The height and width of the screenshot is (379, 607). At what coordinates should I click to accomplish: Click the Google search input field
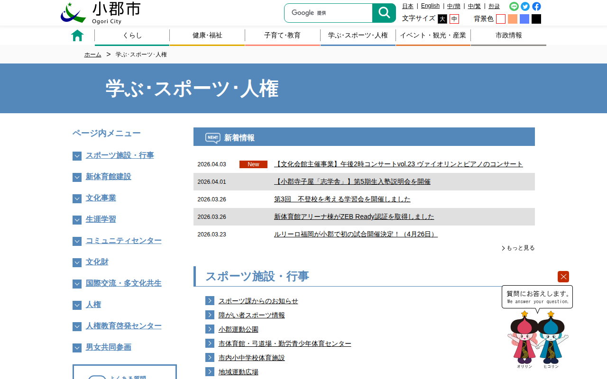[329, 13]
